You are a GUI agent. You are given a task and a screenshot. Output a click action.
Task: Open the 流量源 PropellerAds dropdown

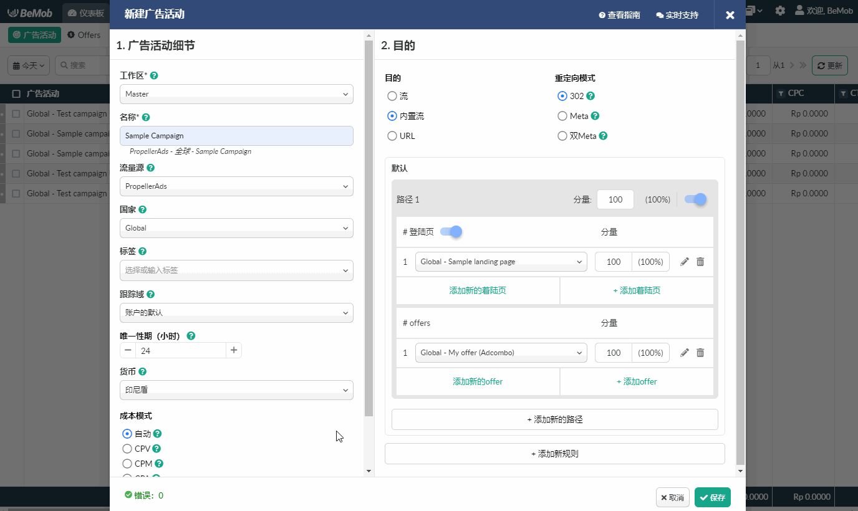pos(236,186)
